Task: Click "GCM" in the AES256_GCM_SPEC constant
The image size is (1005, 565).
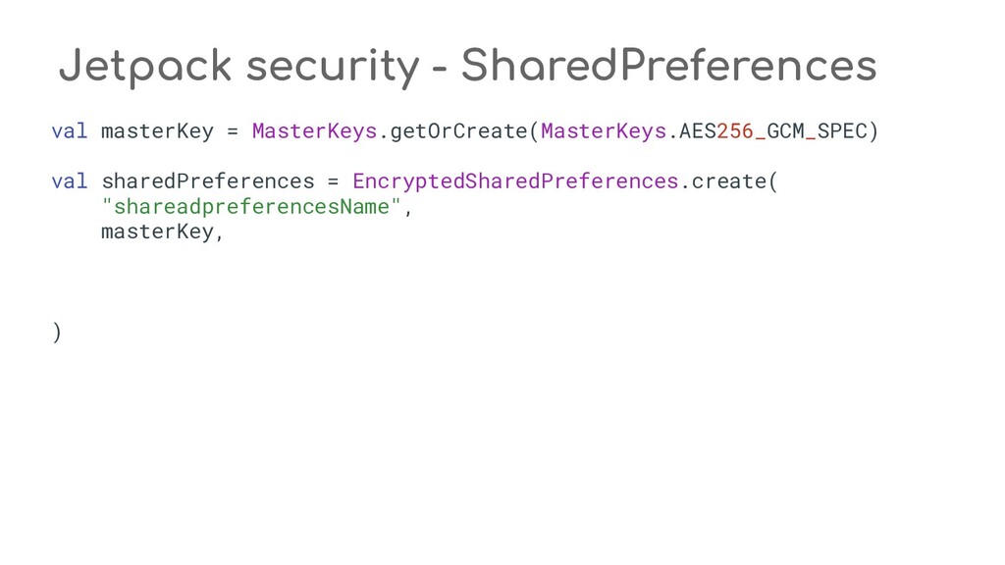Action: 785,130
